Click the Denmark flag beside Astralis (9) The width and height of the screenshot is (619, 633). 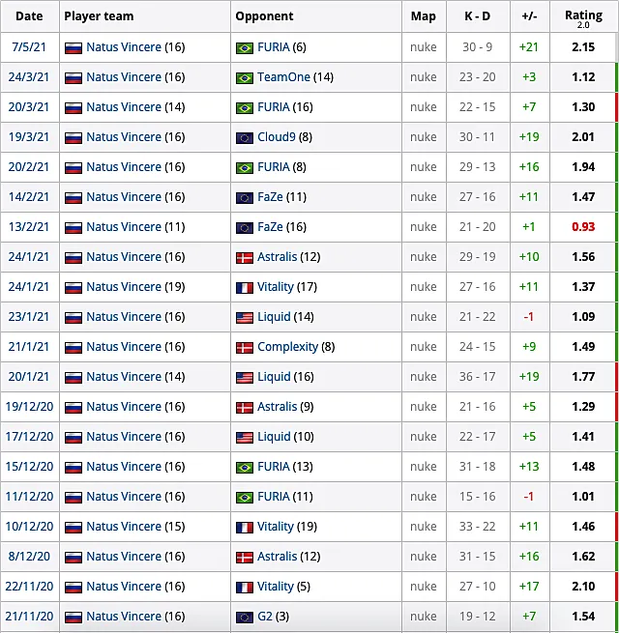(245, 407)
